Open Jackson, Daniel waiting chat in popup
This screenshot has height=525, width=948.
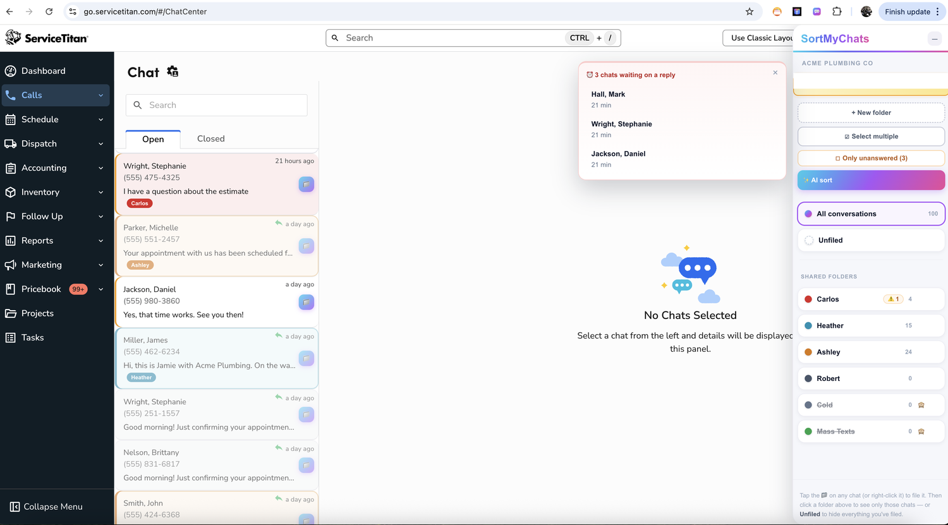(x=682, y=159)
